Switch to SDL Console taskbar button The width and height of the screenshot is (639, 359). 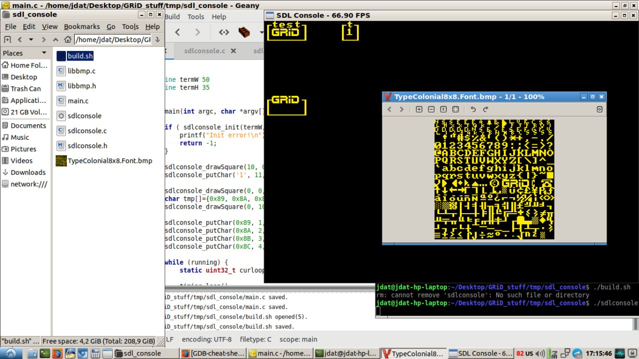click(480, 353)
